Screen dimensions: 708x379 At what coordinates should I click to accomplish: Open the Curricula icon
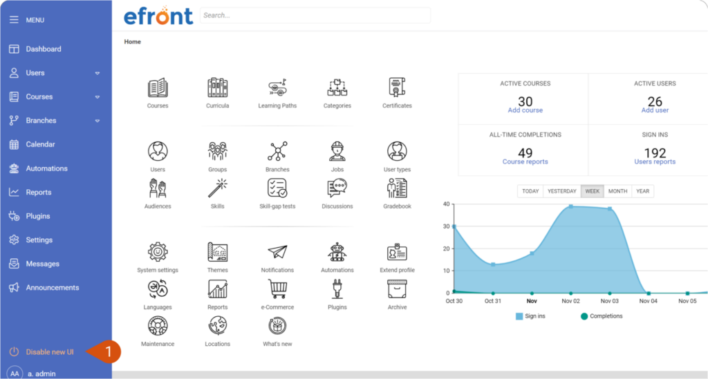click(217, 88)
